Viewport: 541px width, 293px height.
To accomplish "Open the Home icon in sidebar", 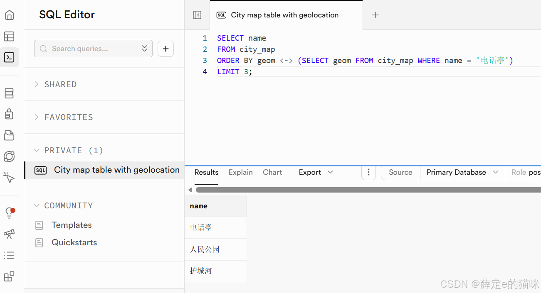I will [9, 15].
